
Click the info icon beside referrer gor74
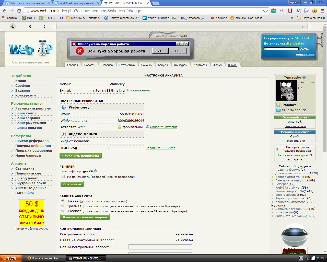click(x=96, y=171)
